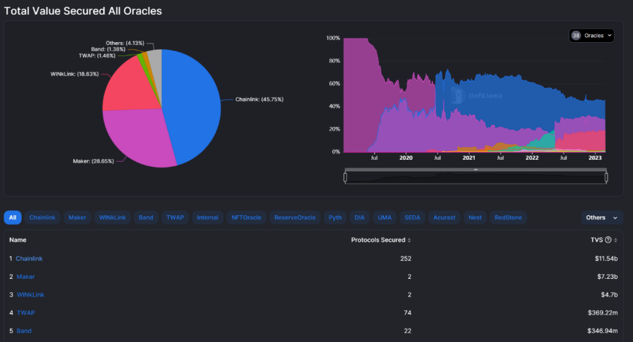The image size is (633, 342).
Task: Select the Pyth filter tab
Action: (335, 218)
